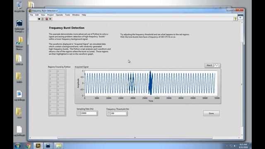Click the Plot 0 legend label
Screen dimensions: 265x149
coord(209,65)
